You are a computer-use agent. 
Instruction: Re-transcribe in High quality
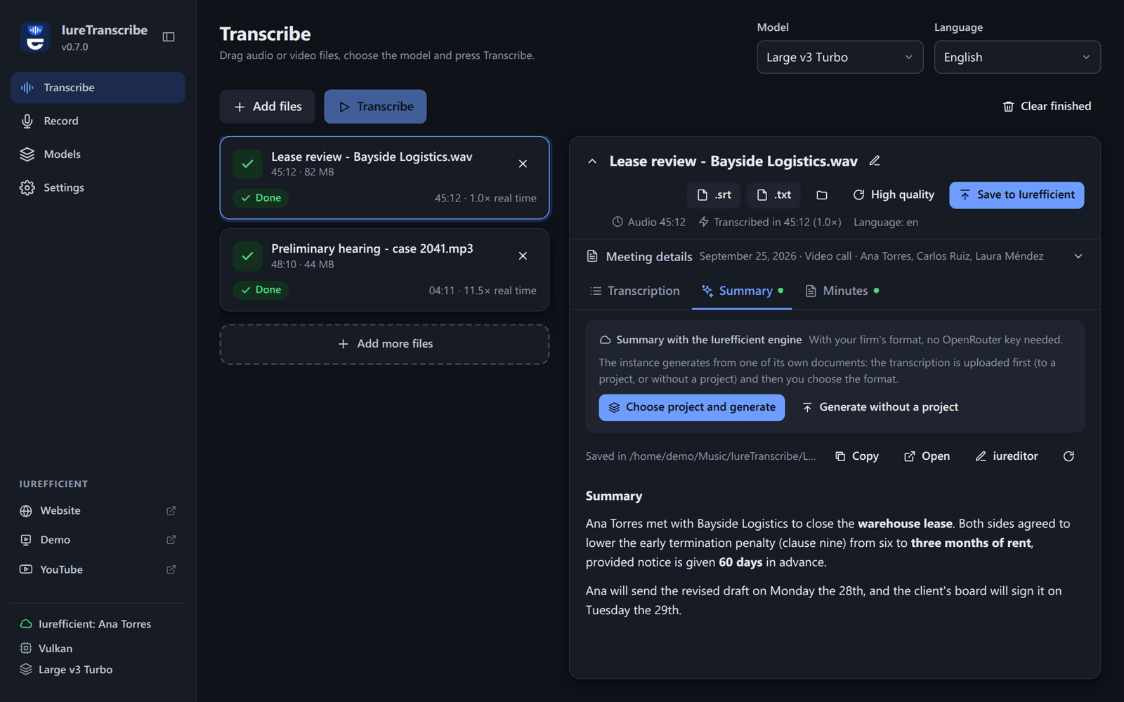pos(894,195)
